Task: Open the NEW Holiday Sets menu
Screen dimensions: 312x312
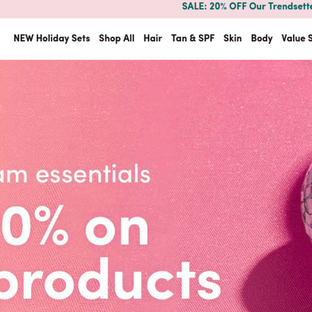Action: tap(52, 38)
